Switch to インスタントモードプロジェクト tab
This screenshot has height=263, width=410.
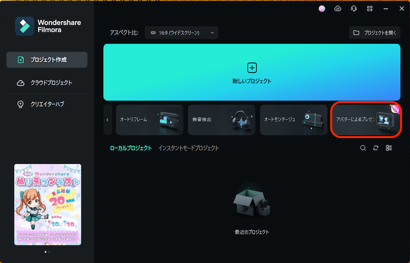click(188, 148)
